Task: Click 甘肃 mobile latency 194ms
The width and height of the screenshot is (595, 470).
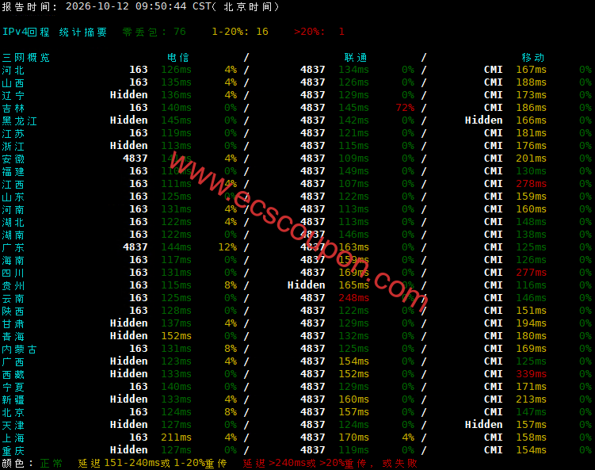Action: coord(531,323)
